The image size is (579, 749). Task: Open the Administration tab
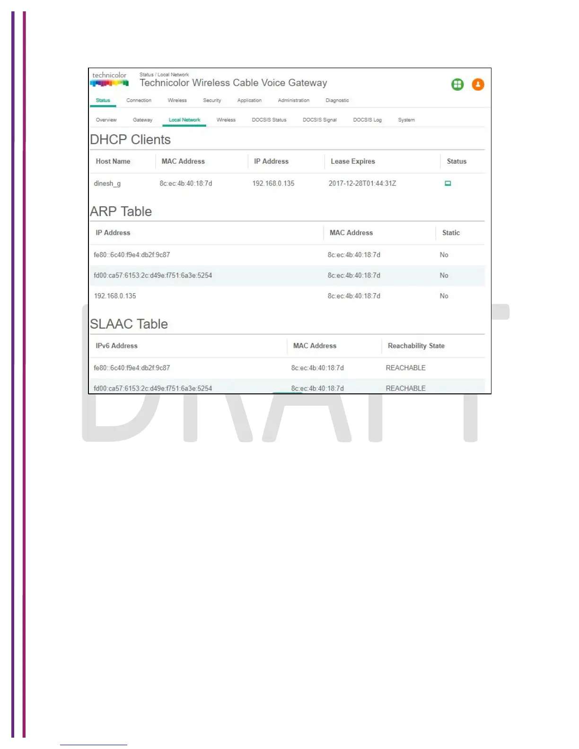[x=294, y=100]
